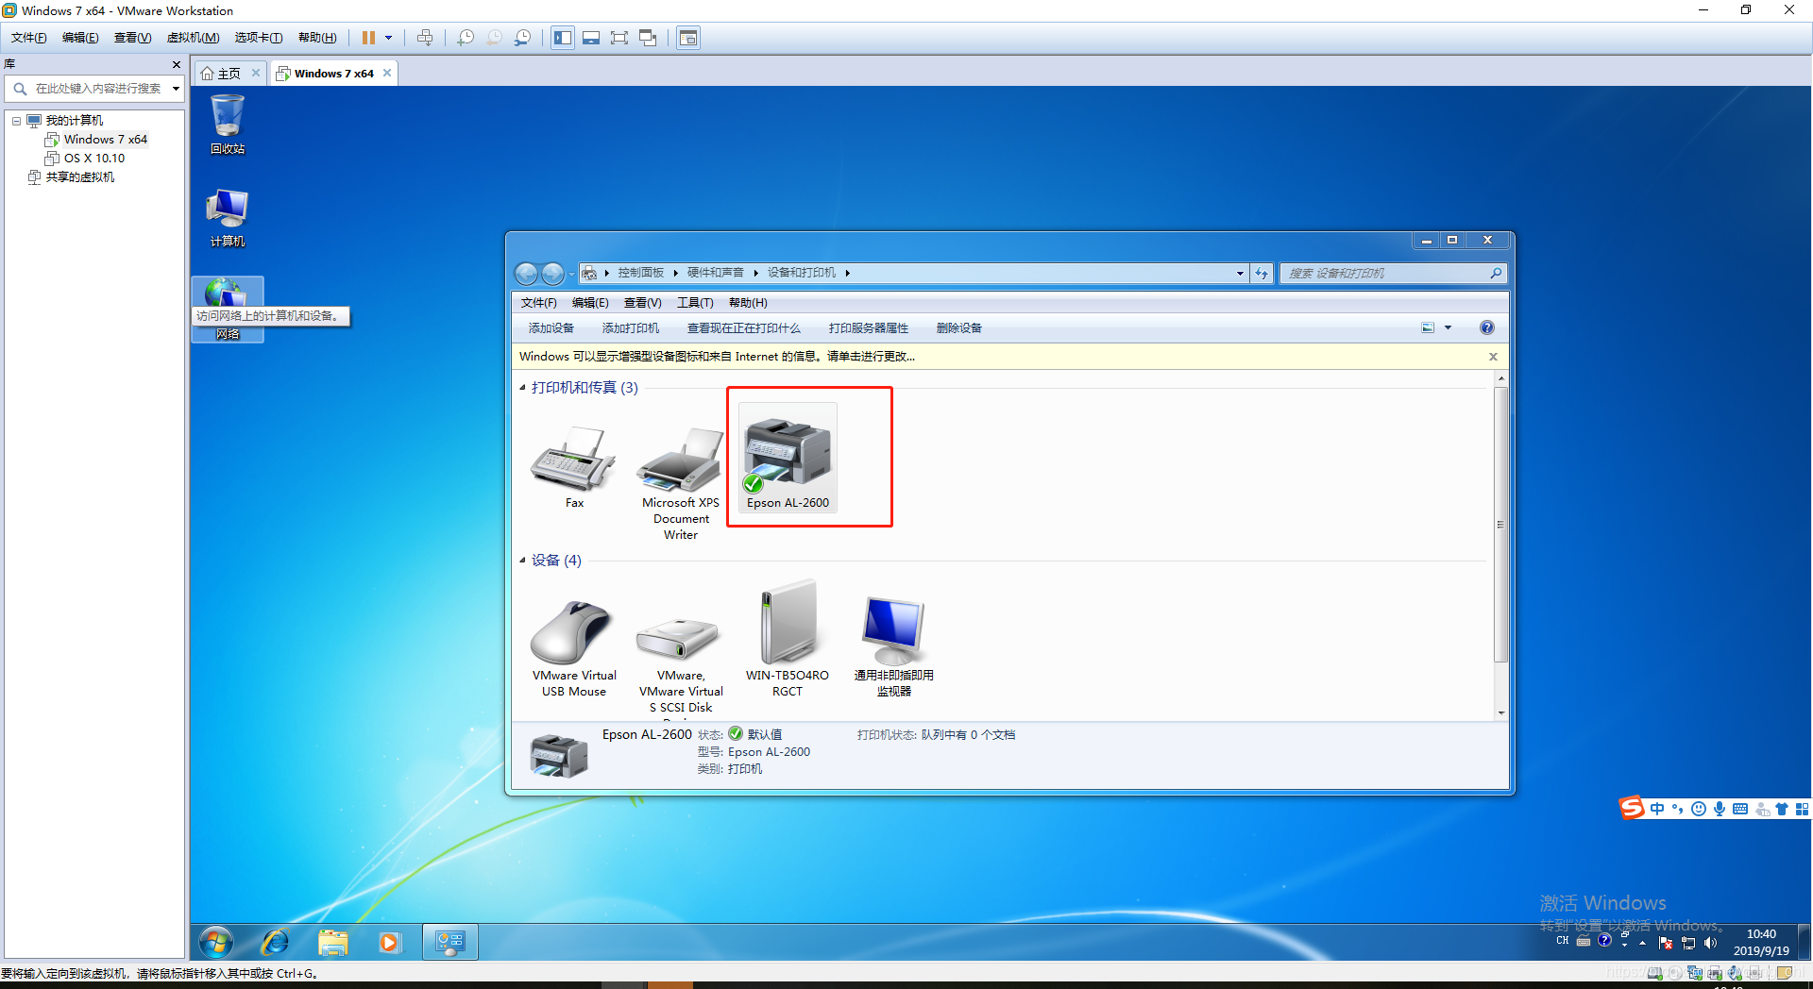Click the 删除设备 command
This screenshot has width=1813, height=989.
(x=959, y=328)
